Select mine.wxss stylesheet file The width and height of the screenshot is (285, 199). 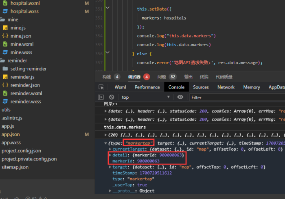tap(22, 52)
